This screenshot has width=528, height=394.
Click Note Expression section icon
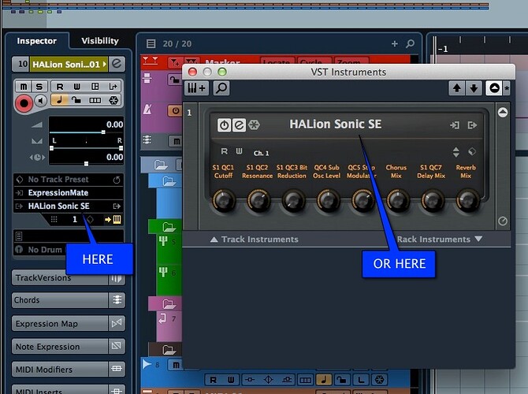[x=117, y=346]
